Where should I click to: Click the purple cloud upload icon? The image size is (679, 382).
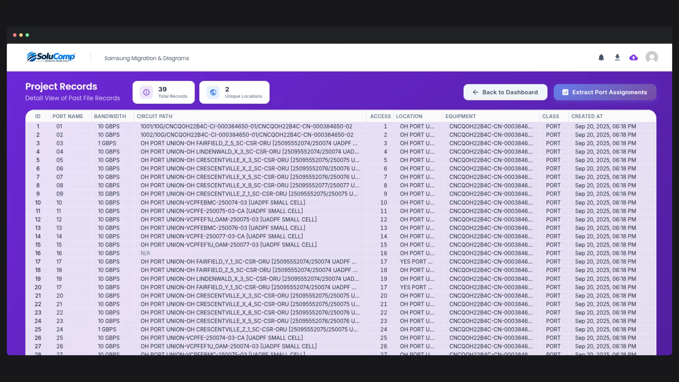(x=633, y=57)
